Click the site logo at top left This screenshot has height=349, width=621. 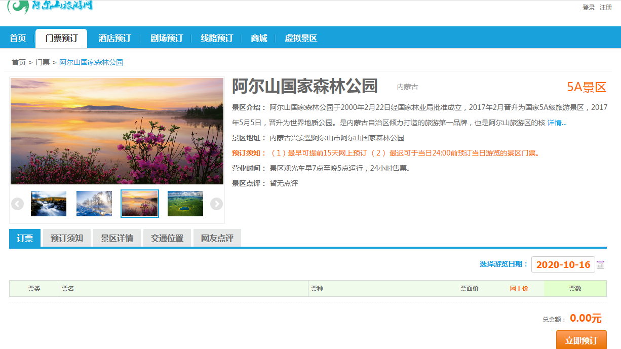tap(50, 7)
